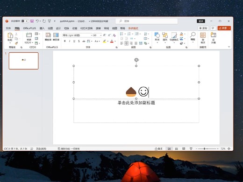Click the Share button
243x182 pixels.
223,28
